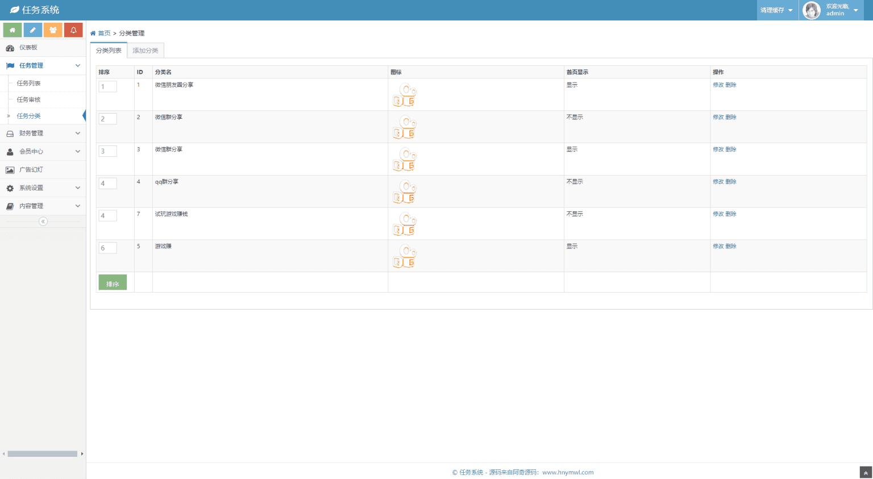The height and width of the screenshot is (479, 873).
Task: Click the green 排序 button
Action: point(113,282)
